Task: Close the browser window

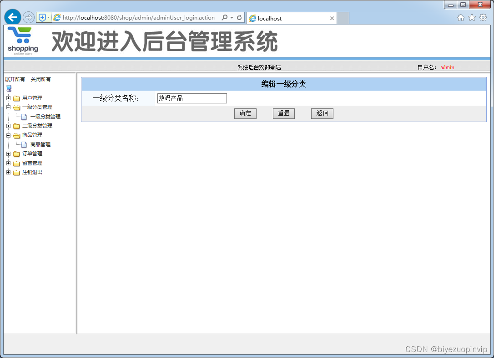Action: (480, 5)
